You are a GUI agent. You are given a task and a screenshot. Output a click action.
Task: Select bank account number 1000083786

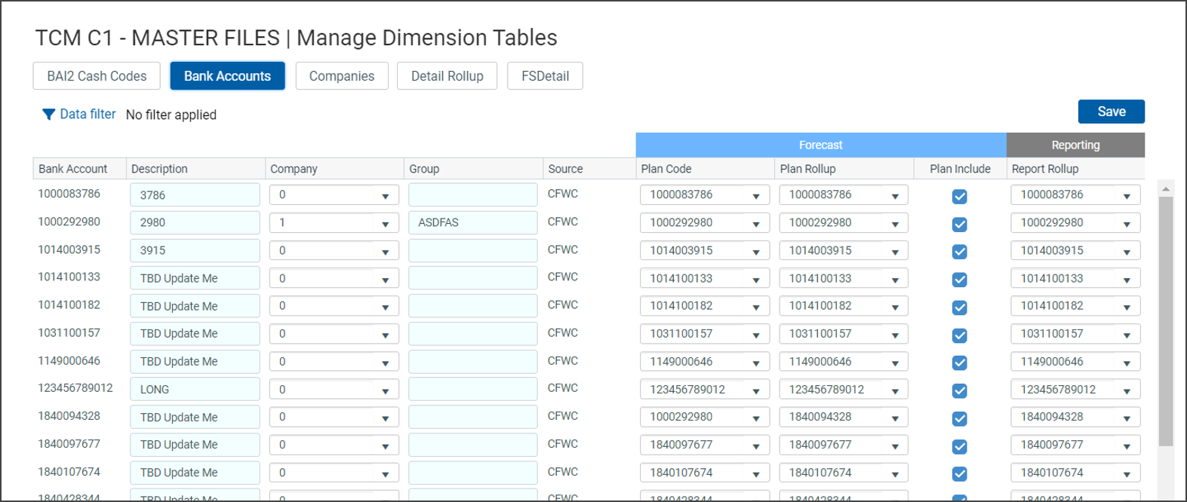pos(69,194)
